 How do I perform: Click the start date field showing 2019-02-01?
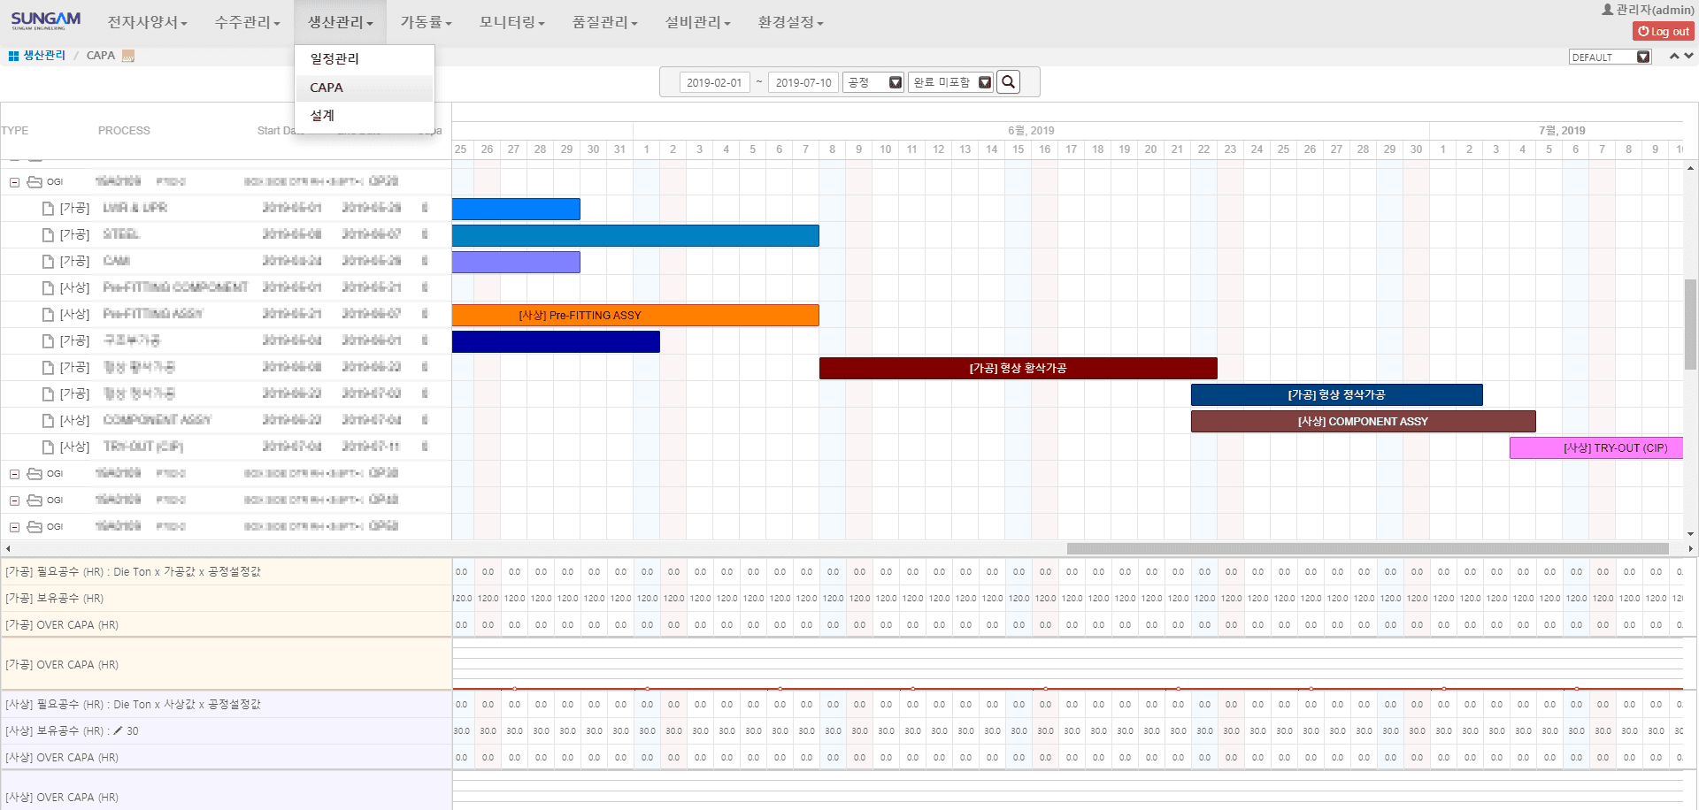coord(715,81)
